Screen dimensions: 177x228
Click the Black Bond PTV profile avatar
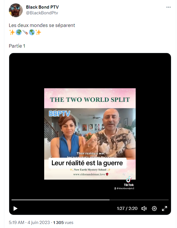pos(16,10)
